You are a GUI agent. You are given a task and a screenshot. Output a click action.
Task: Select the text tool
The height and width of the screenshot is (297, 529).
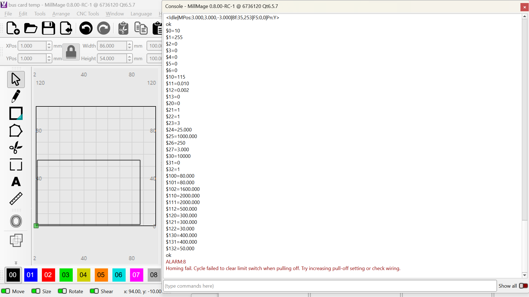tap(16, 182)
